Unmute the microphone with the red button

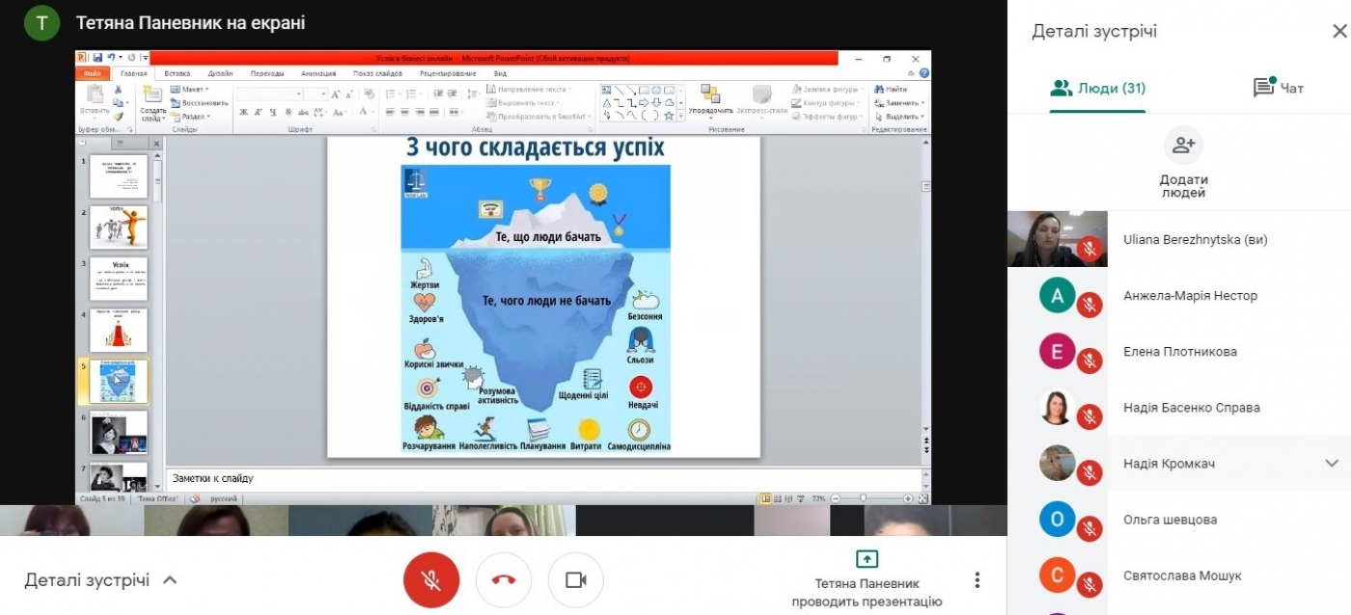click(x=431, y=579)
